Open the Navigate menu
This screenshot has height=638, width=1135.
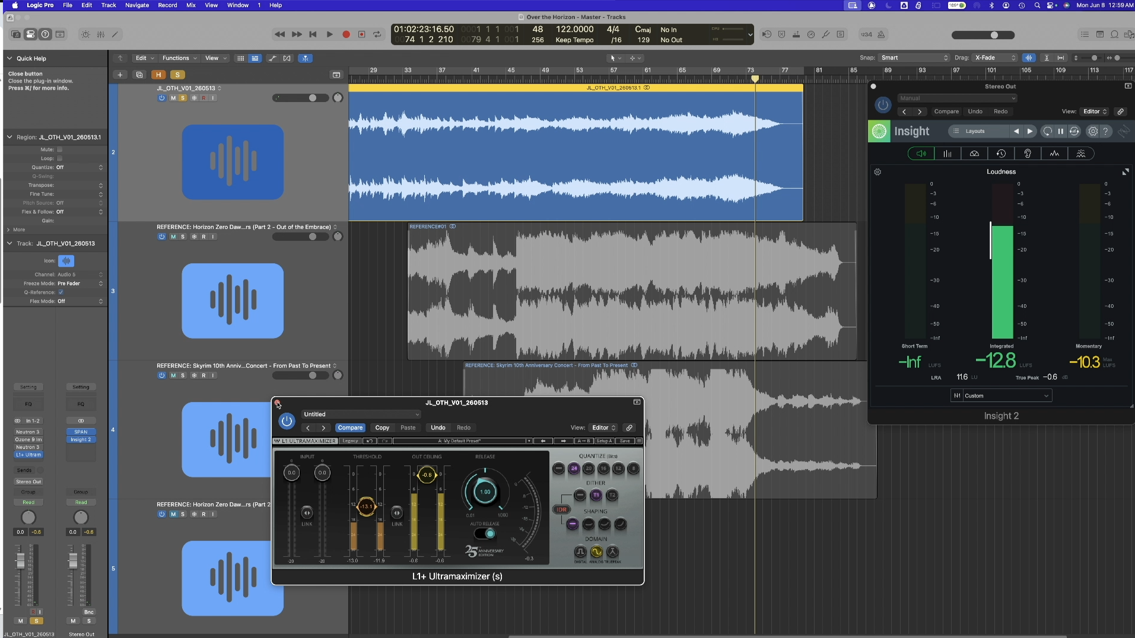137,5
